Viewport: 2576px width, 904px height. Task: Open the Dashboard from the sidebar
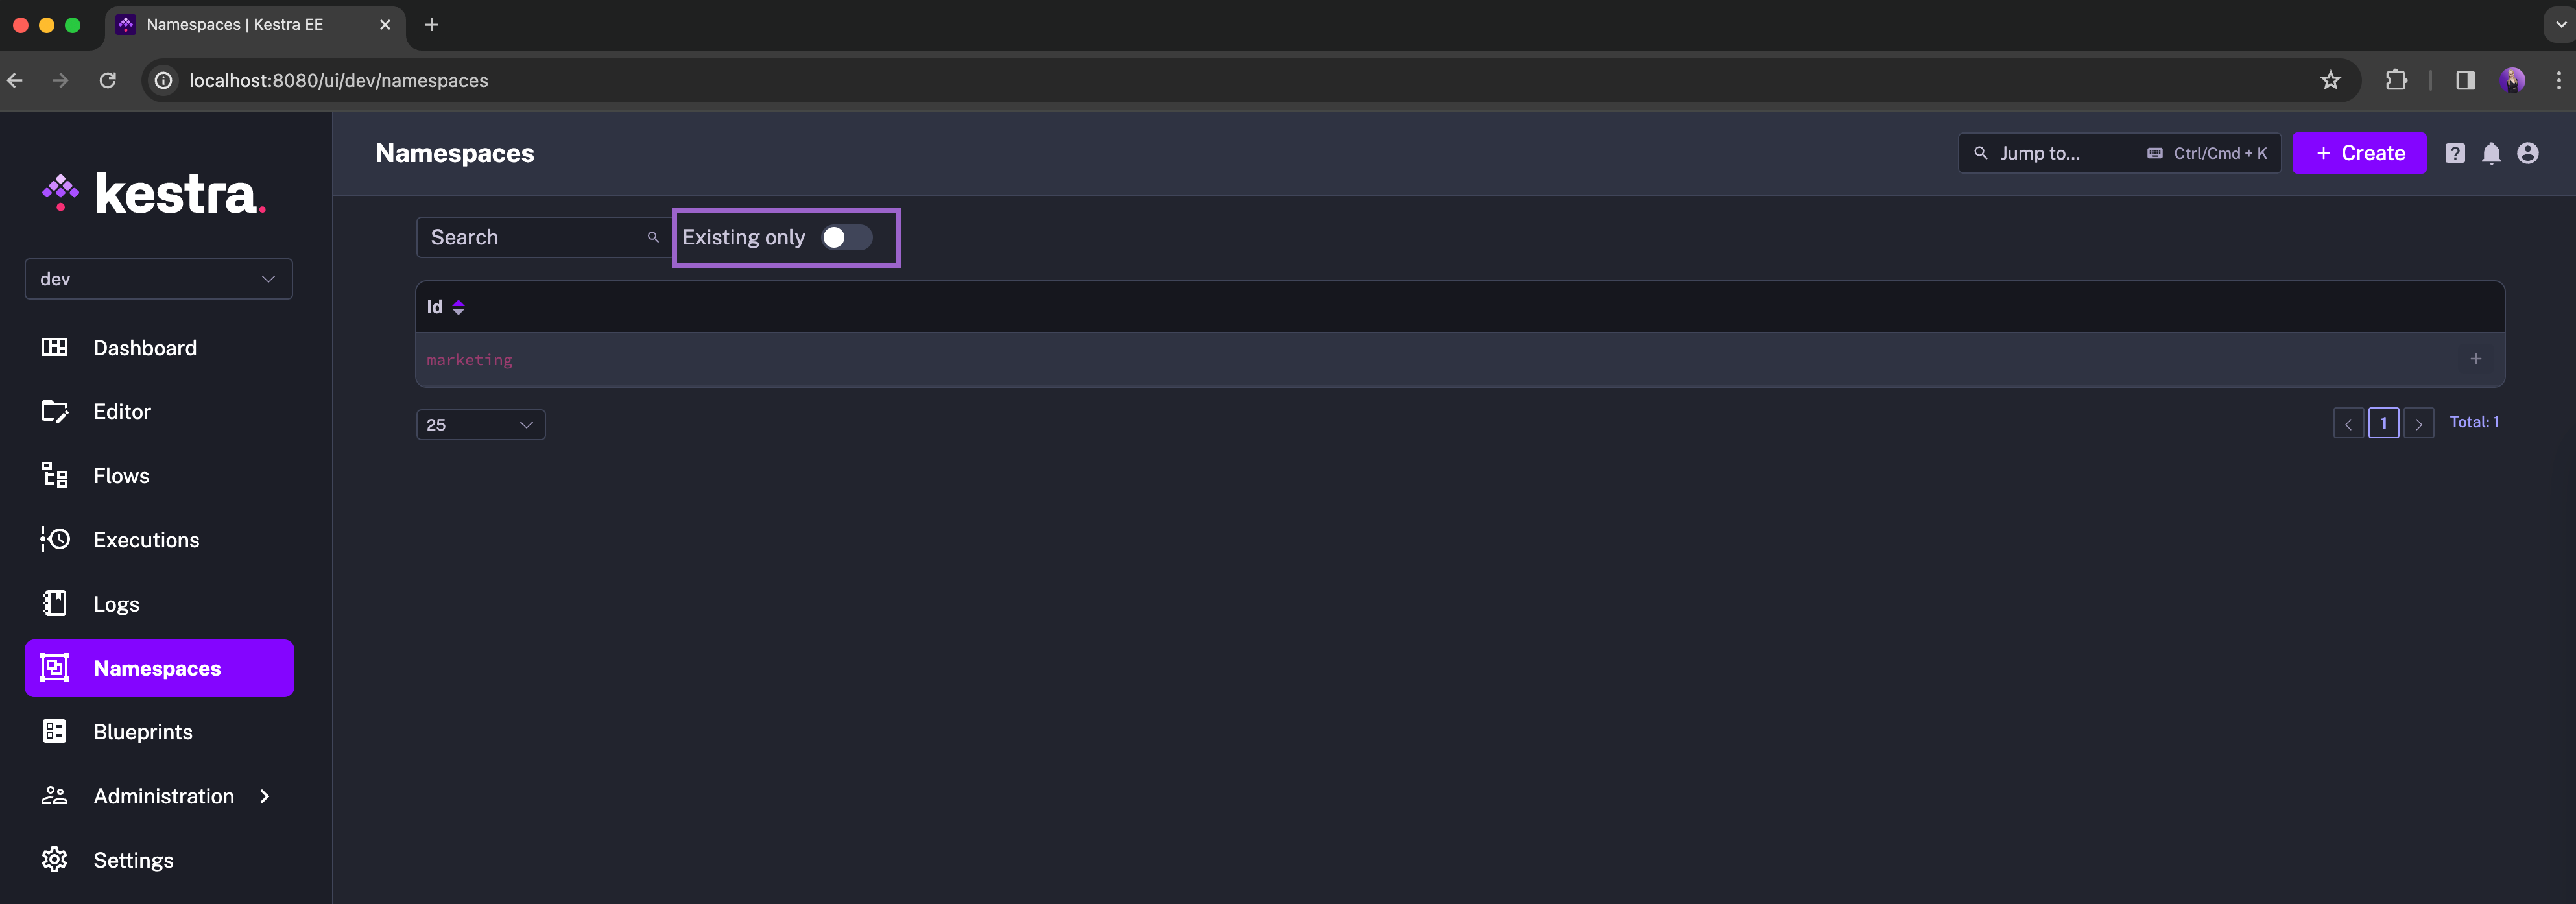(x=144, y=347)
